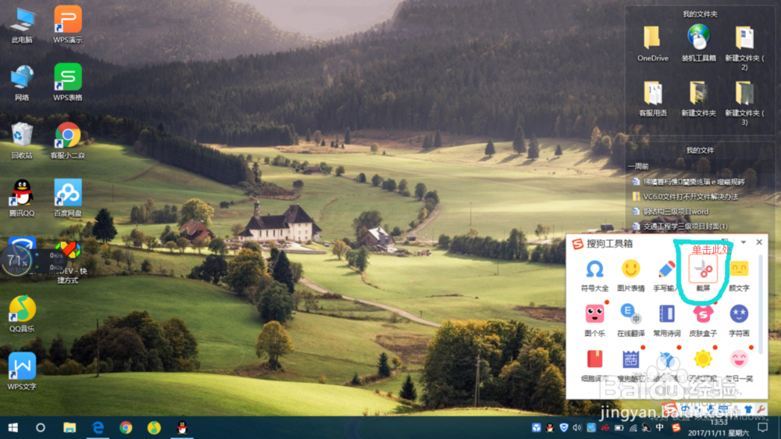Open the blue shield security tray icon
781x439 pixels.
(563, 427)
